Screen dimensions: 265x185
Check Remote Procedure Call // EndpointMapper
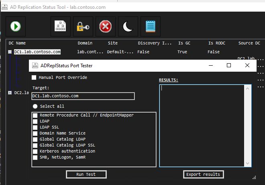[35, 115]
